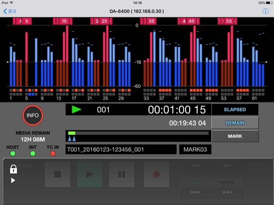274x205 pixels.
Task: Click the elapsed timecode 00:01:00 15
Action: [x=177, y=110]
